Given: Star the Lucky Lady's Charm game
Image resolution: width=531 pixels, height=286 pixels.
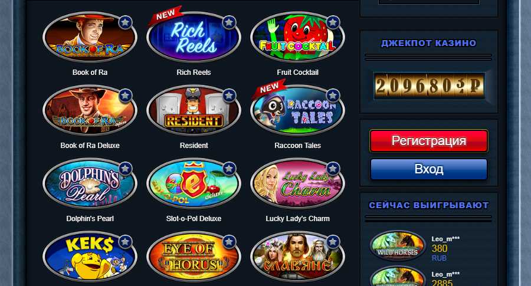Looking at the screenshot, I should [333, 169].
